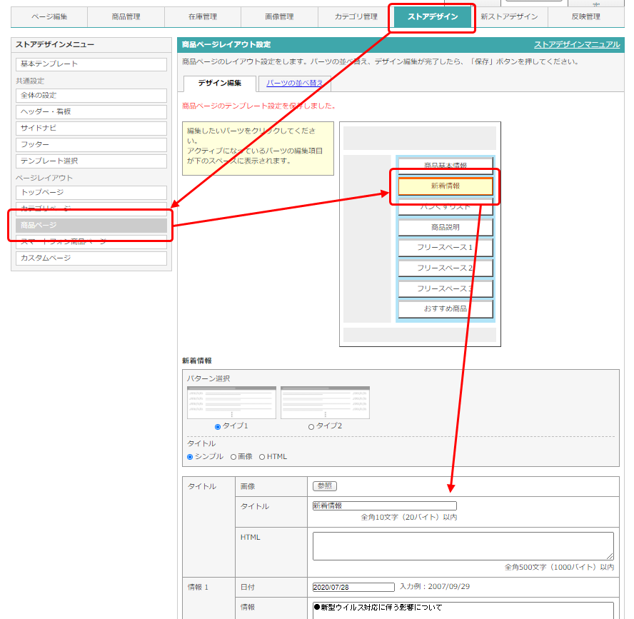634x619 pixels.
Task: Choose the シンプル title radio option
Action: (x=190, y=457)
